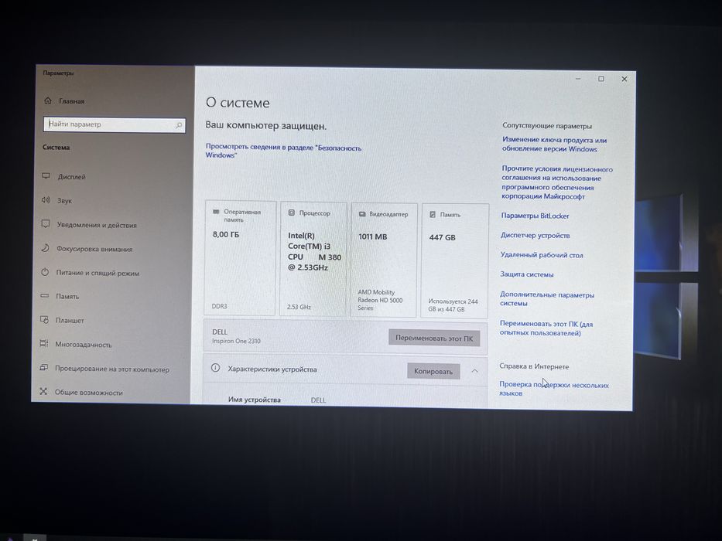Click the Видеоадаптер 1011 MB card
This screenshot has width=722, height=541.
(384, 260)
